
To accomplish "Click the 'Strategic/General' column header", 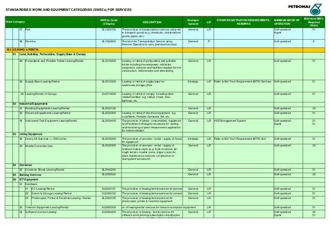I will click(193, 22).
